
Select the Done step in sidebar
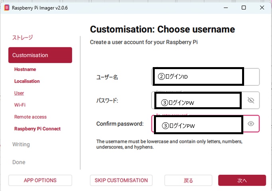19,162
